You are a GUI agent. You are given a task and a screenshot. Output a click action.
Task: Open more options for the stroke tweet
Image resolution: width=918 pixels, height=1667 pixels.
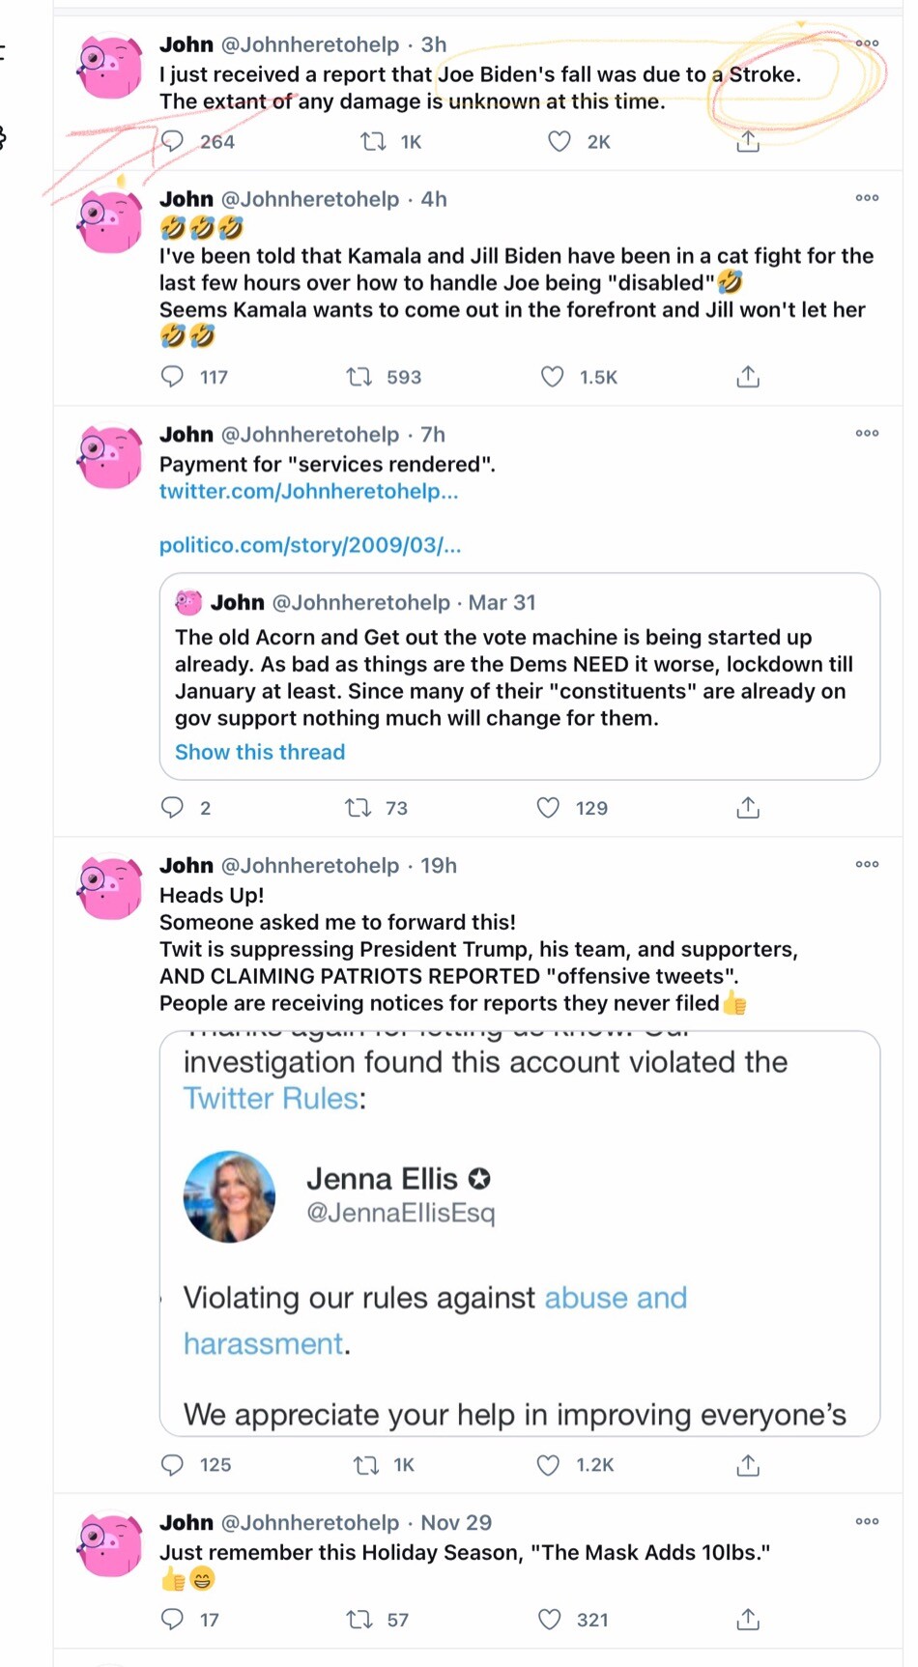pyautogui.click(x=867, y=43)
